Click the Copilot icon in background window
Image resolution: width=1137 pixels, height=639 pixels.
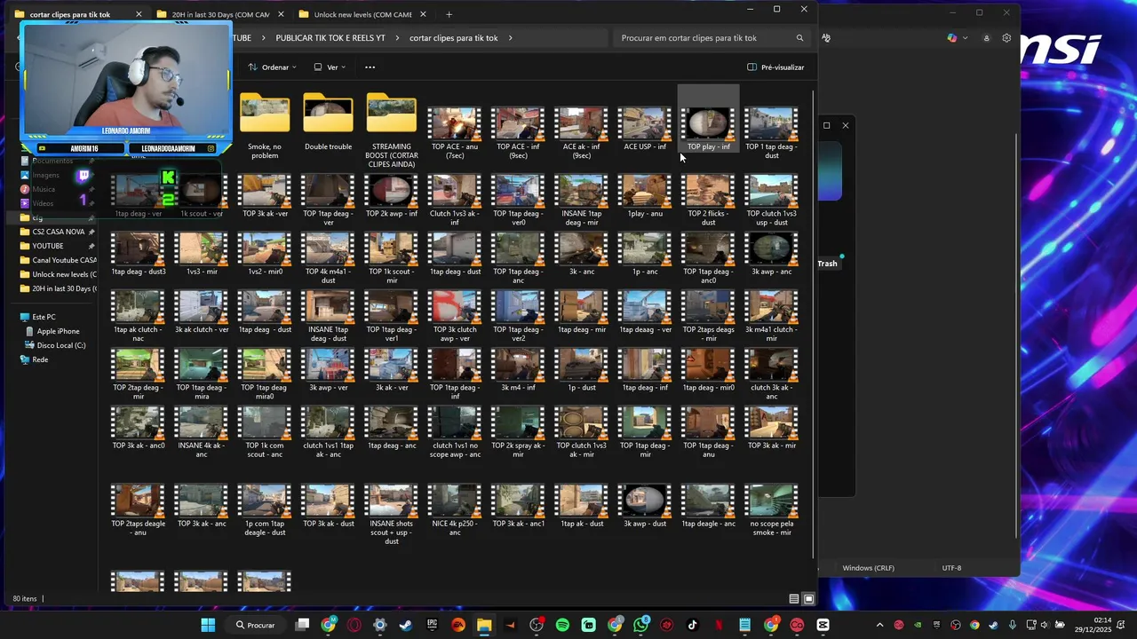click(952, 38)
